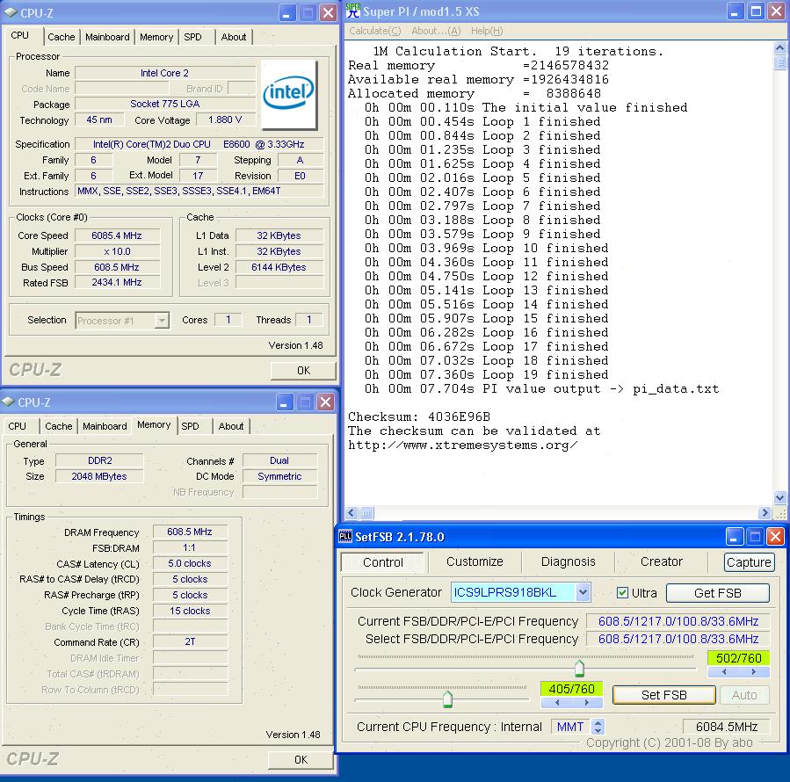Click left arrow under 502/760 value
The image size is (790, 782).
click(724, 671)
